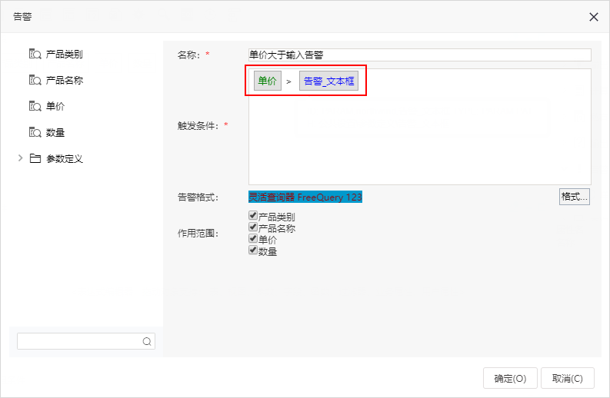
Task: Click the search magnifier icon
Action: click(147, 341)
